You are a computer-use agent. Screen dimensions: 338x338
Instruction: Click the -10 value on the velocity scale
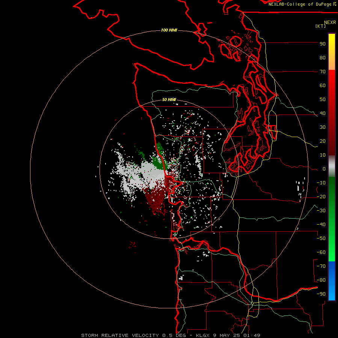[x=321, y=183]
